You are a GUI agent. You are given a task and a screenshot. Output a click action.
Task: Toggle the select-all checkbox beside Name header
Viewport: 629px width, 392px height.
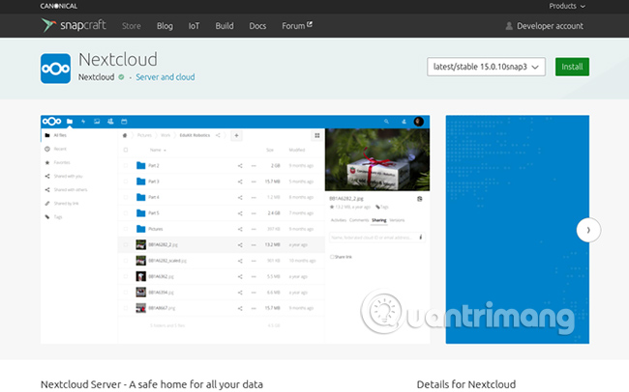pyautogui.click(x=127, y=150)
